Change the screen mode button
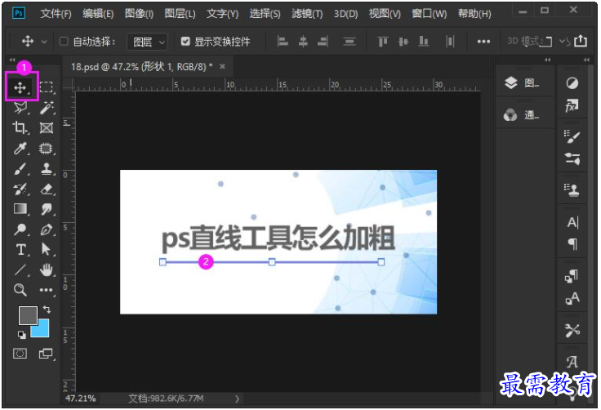The height and width of the screenshot is (410, 601). click(x=46, y=353)
